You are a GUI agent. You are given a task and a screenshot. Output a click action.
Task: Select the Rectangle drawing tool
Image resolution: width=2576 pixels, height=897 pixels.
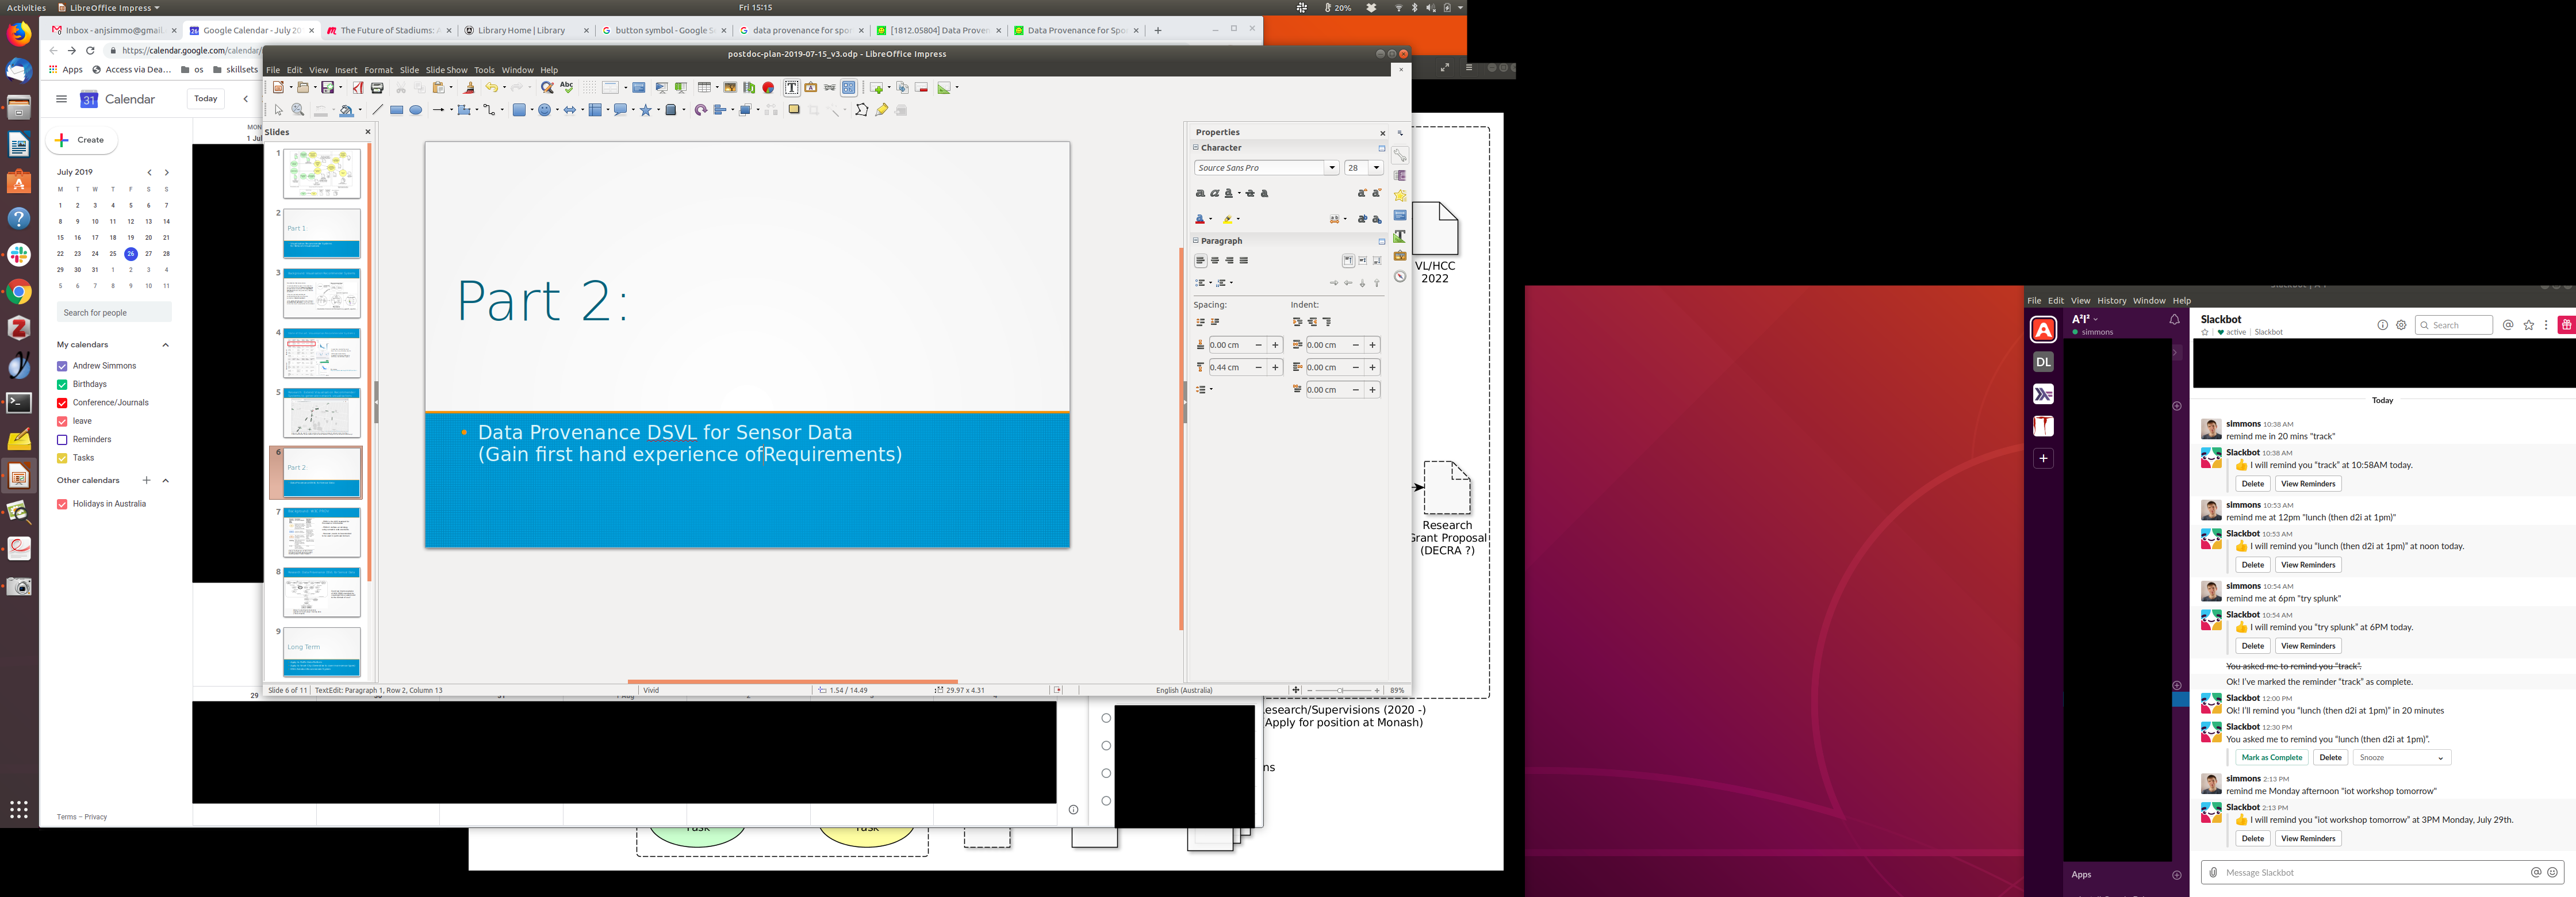click(x=397, y=110)
